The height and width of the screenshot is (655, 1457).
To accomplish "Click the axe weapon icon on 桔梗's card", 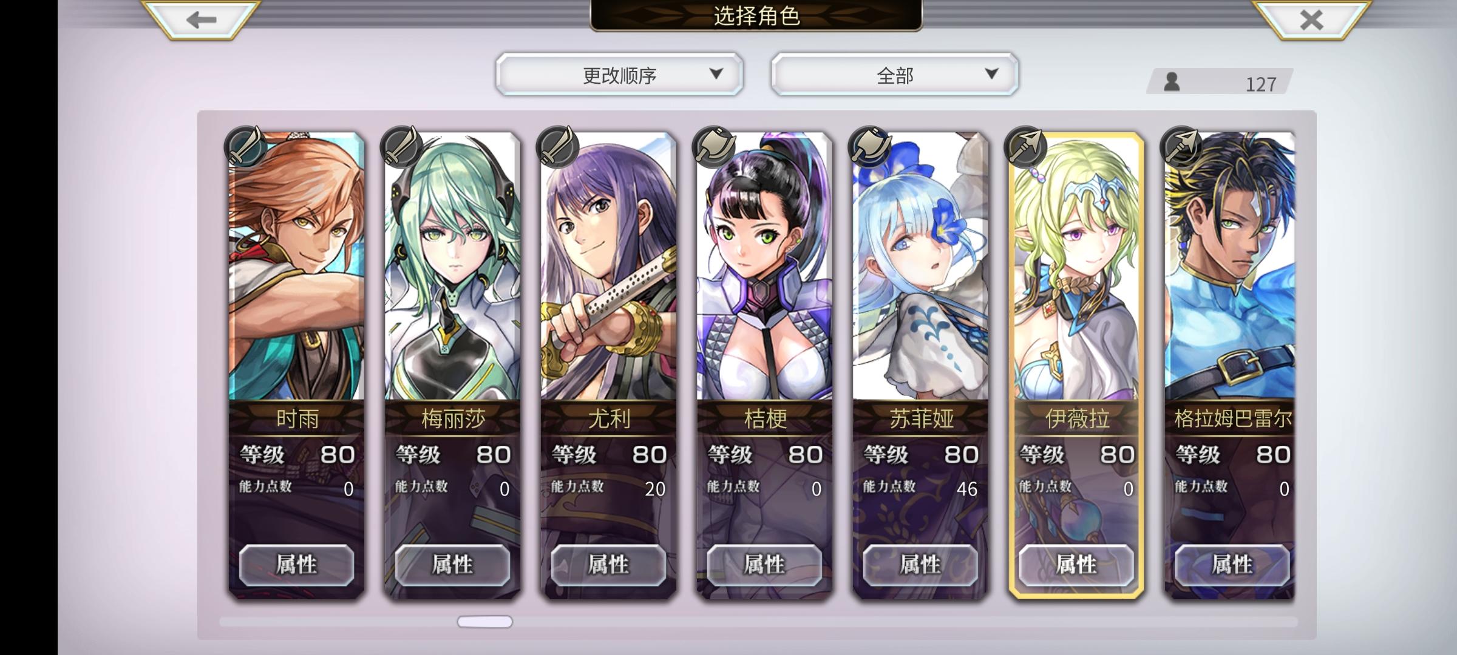I will click(x=713, y=147).
